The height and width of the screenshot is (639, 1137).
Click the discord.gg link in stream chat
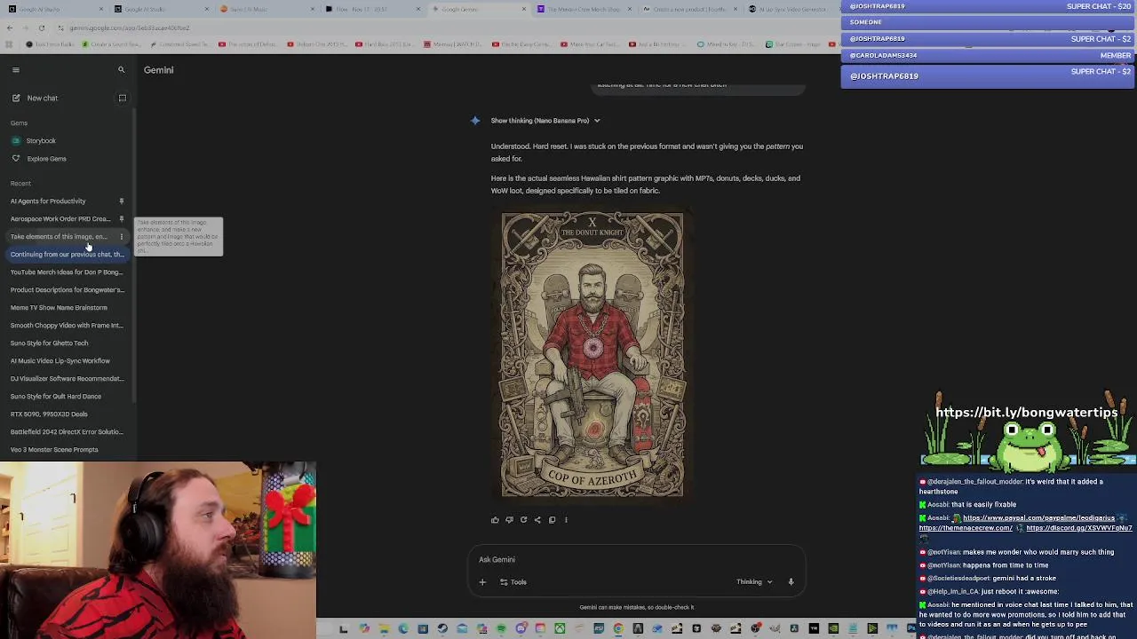(1079, 528)
